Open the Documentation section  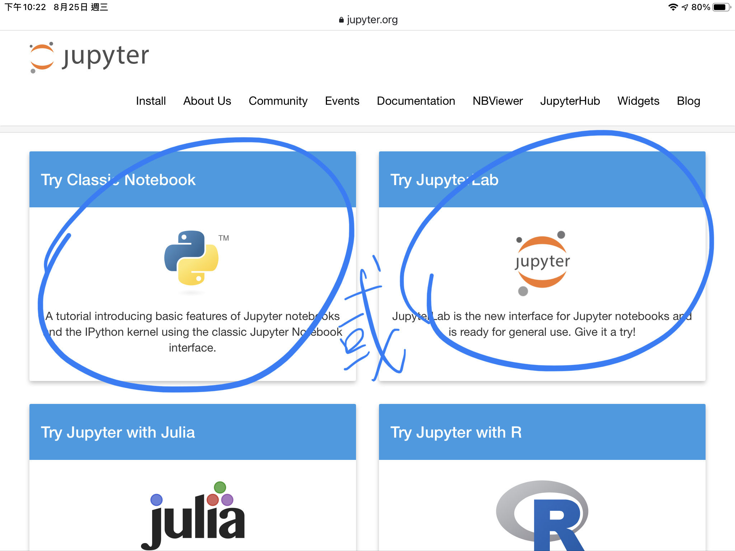pos(415,101)
